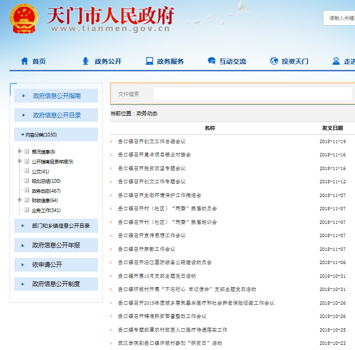Click the document icon beside 业务工作(341)
The image size is (355, 350).
[x=27, y=210]
